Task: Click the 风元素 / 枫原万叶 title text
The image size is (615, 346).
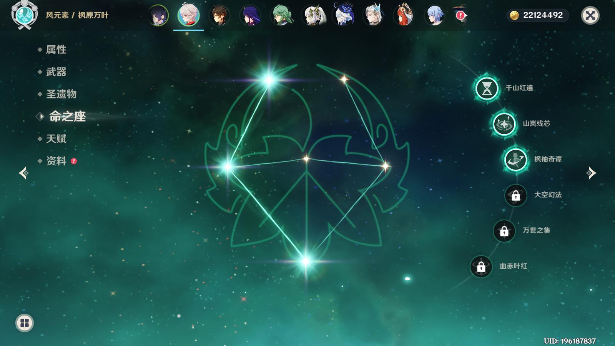Action: (77, 15)
